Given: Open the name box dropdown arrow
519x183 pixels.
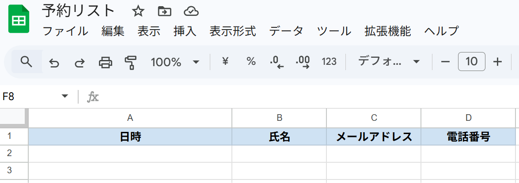Looking at the screenshot, I should (65, 97).
